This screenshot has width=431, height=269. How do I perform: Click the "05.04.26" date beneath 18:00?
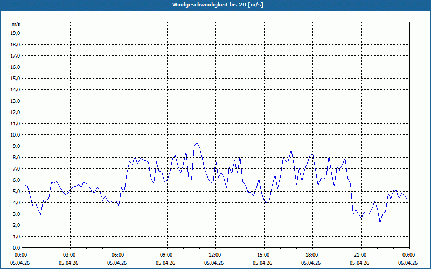tap(311, 263)
